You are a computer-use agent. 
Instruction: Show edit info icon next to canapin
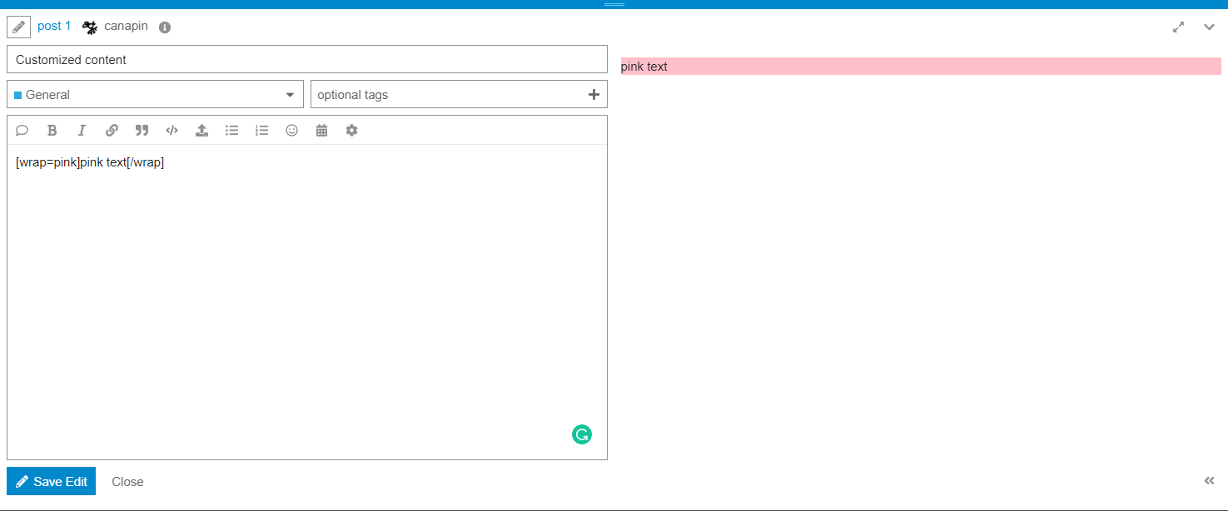[165, 27]
